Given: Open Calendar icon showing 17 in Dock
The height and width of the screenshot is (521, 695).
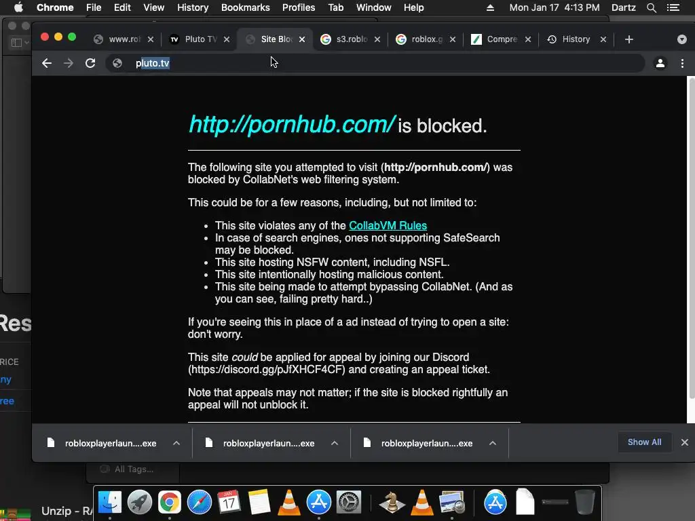Looking at the screenshot, I should click(x=229, y=503).
